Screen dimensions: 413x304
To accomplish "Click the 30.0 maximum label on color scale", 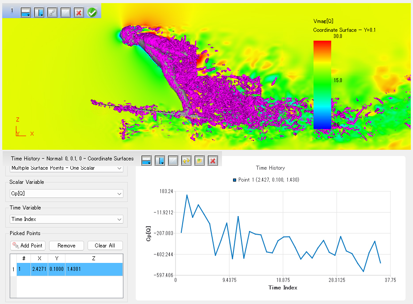I will pyautogui.click(x=338, y=36).
